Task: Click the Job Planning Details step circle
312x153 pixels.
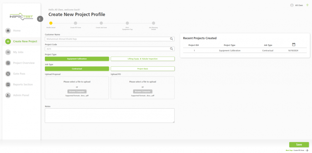Action: [x=153, y=23]
